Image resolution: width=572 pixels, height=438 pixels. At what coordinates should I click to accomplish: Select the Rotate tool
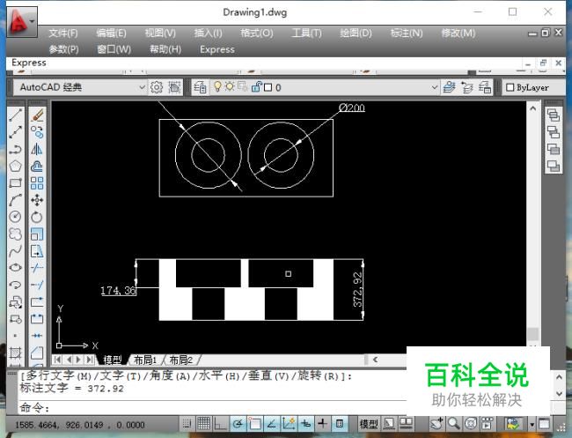pos(37,217)
